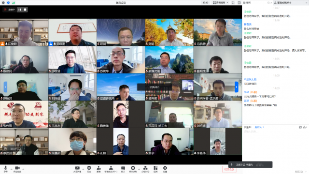Mute the microphone in the bottom toolbar
The height and width of the screenshot is (174, 309).
[x=6, y=168]
